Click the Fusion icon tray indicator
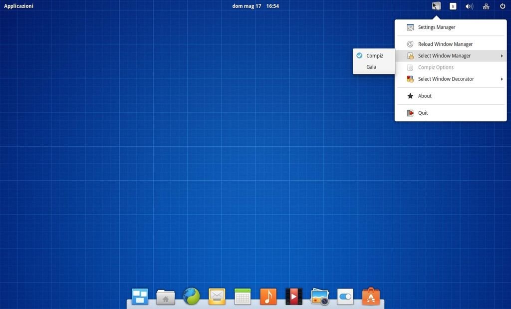Viewport: 511px width, 309px height. point(436,6)
